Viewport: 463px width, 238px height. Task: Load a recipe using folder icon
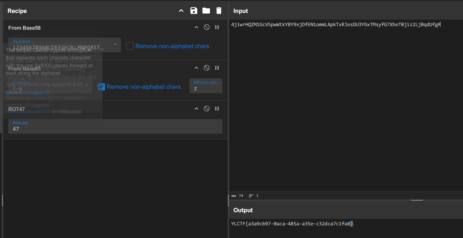tap(206, 11)
